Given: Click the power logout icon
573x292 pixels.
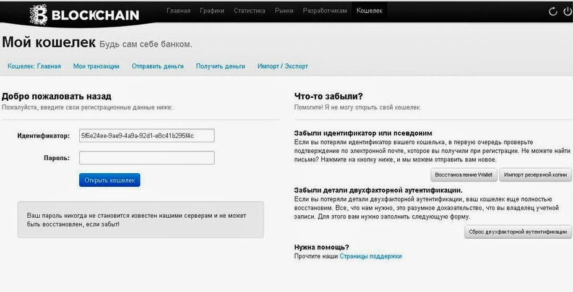Looking at the screenshot, I should 567,11.
